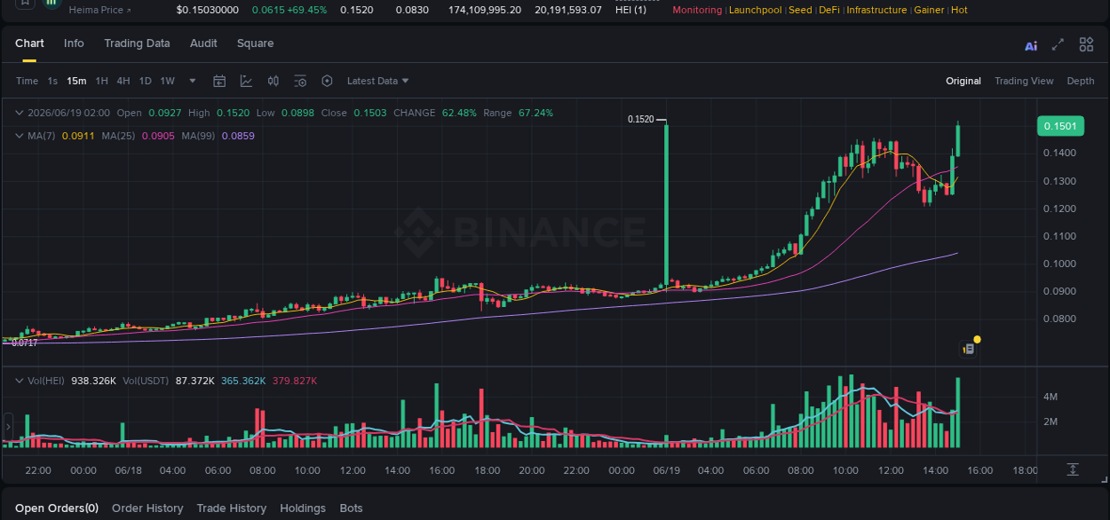
Task: Collapse the Vol(HEI) indicator chevron
Action: (x=20, y=381)
